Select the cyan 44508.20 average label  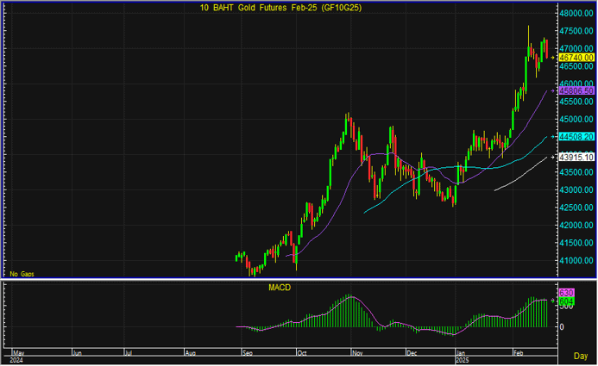pos(576,136)
